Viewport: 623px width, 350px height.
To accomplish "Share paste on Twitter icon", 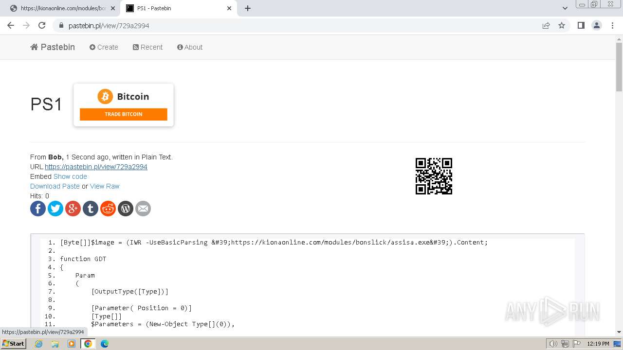I will (x=55, y=209).
